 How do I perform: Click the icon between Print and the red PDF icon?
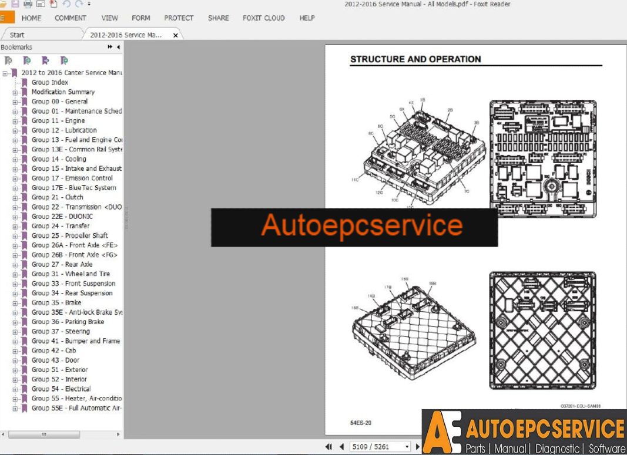[41, 4]
